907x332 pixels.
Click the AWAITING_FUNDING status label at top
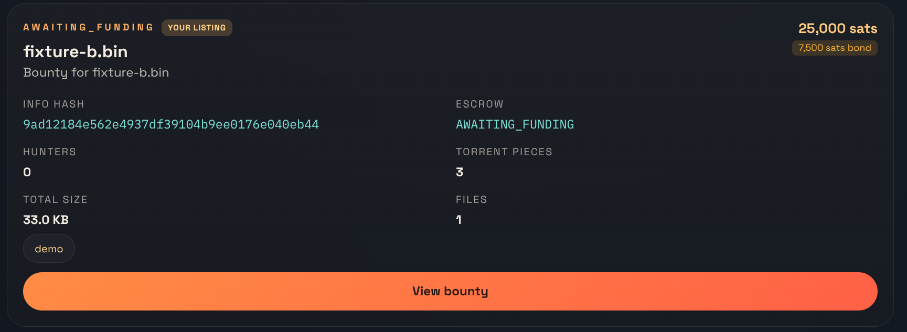pos(88,27)
